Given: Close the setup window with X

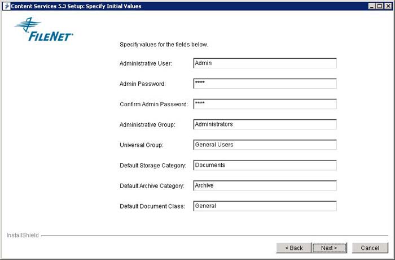Looking at the screenshot, I should [388, 6].
